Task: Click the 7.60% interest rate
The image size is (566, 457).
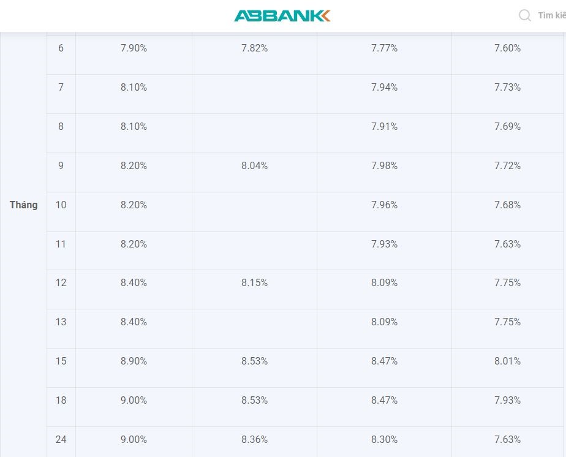Action: click(507, 48)
